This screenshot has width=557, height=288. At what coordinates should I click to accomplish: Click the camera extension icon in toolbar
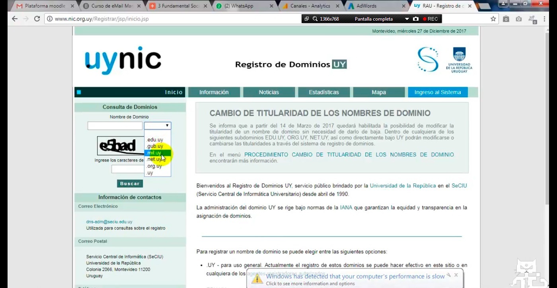pyautogui.click(x=519, y=19)
